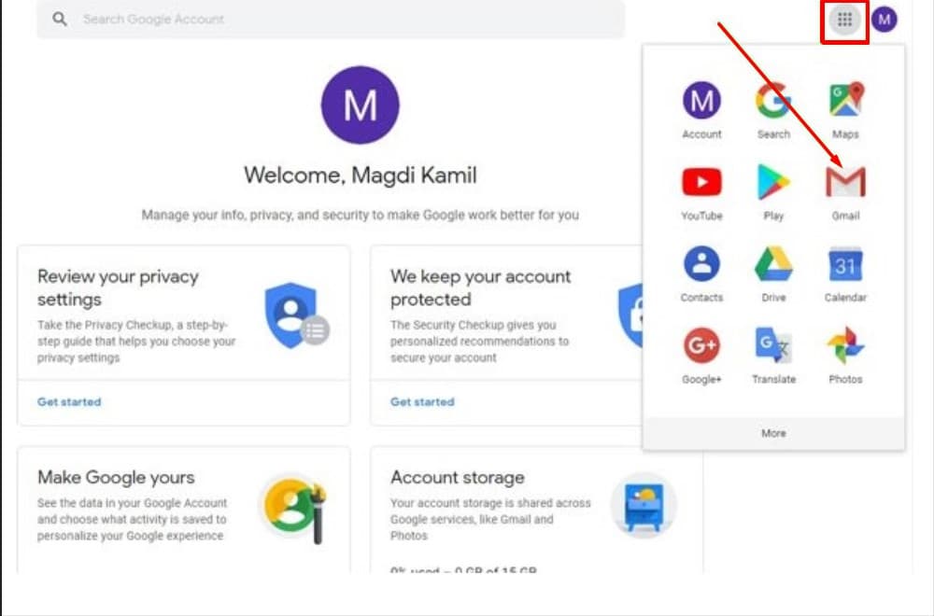Screen dimensions: 934x616
Task: Click Get started under account protection
Action: pyautogui.click(x=422, y=402)
